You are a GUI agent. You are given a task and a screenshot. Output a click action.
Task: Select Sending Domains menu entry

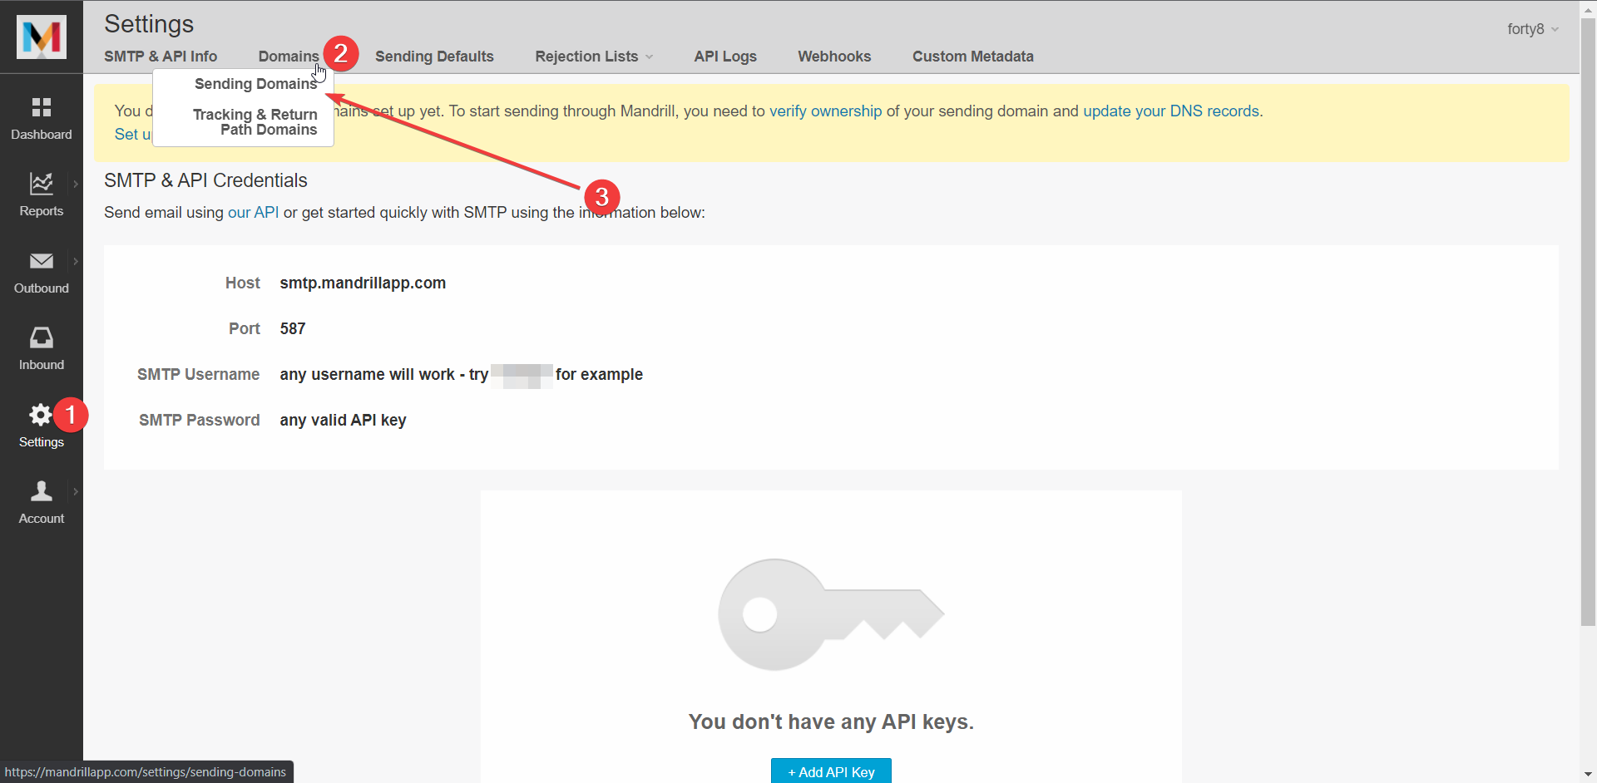(255, 84)
